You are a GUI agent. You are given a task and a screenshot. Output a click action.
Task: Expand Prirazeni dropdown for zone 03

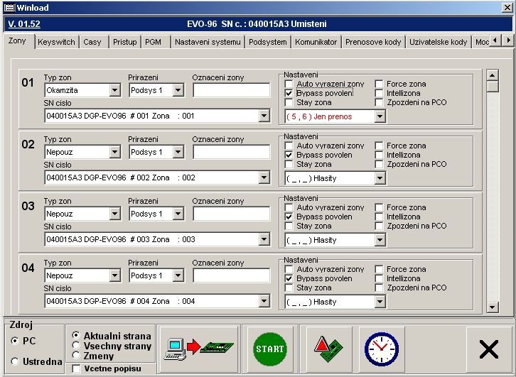(x=178, y=214)
